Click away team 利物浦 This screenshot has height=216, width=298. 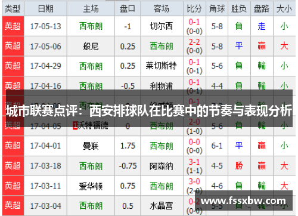click(162, 86)
